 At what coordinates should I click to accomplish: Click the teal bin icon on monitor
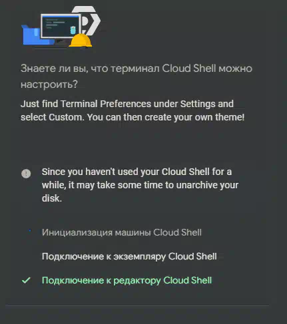tap(73, 30)
